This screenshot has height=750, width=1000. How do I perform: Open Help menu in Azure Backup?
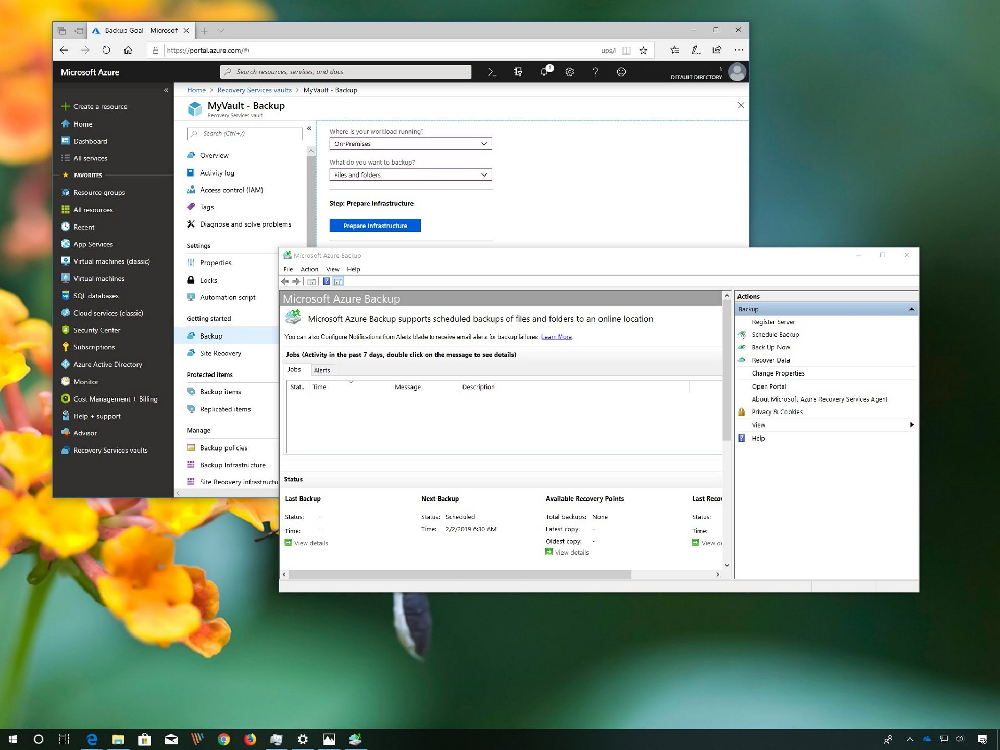tap(354, 269)
